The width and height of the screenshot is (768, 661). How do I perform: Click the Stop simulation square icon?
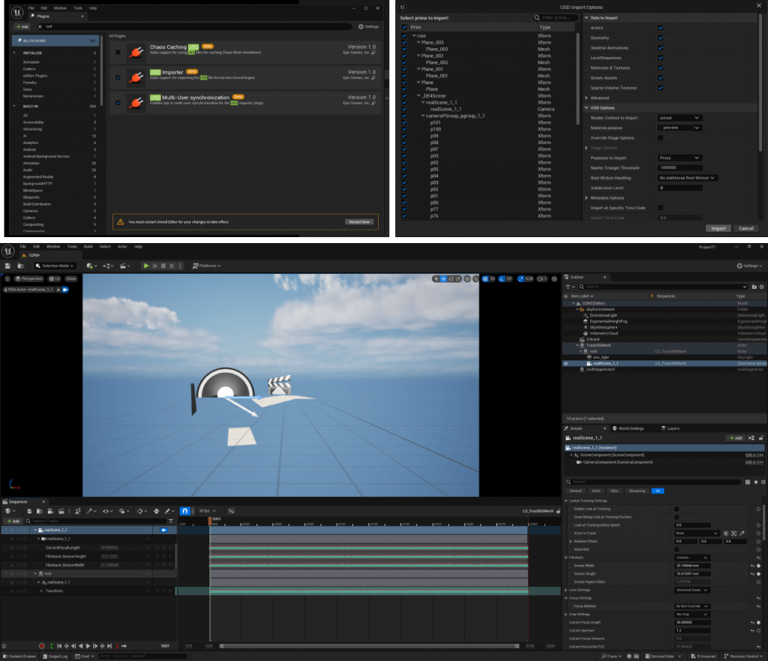pyautogui.click(x=163, y=266)
